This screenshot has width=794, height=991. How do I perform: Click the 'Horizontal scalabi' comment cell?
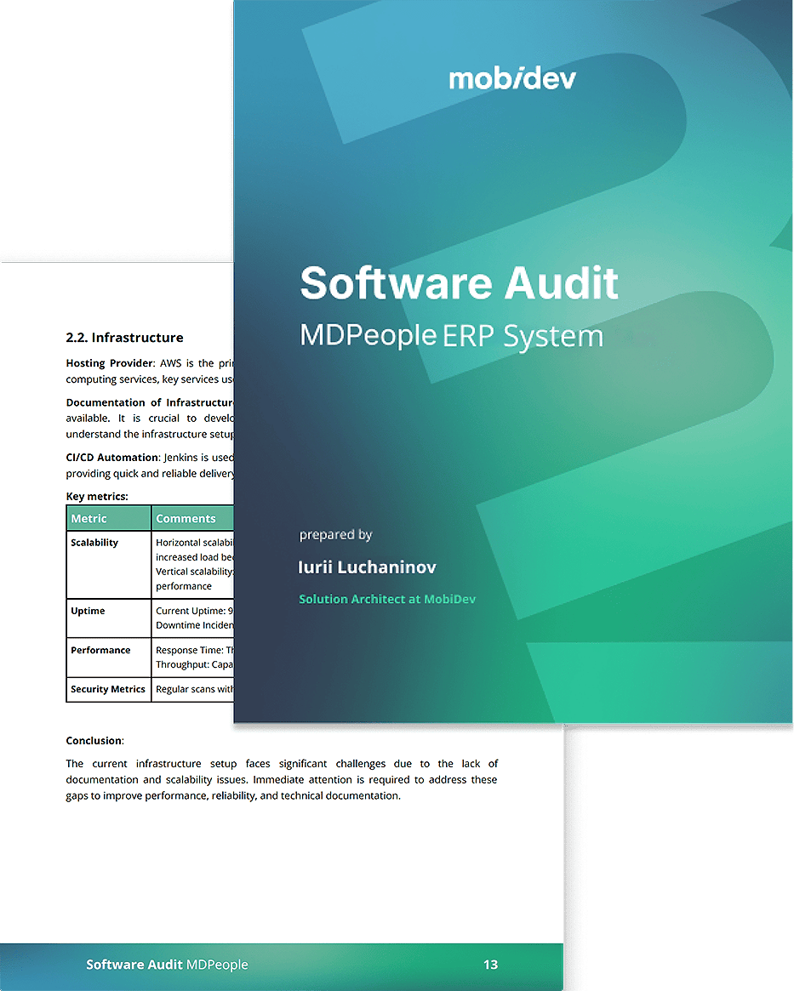[x=193, y=564]
